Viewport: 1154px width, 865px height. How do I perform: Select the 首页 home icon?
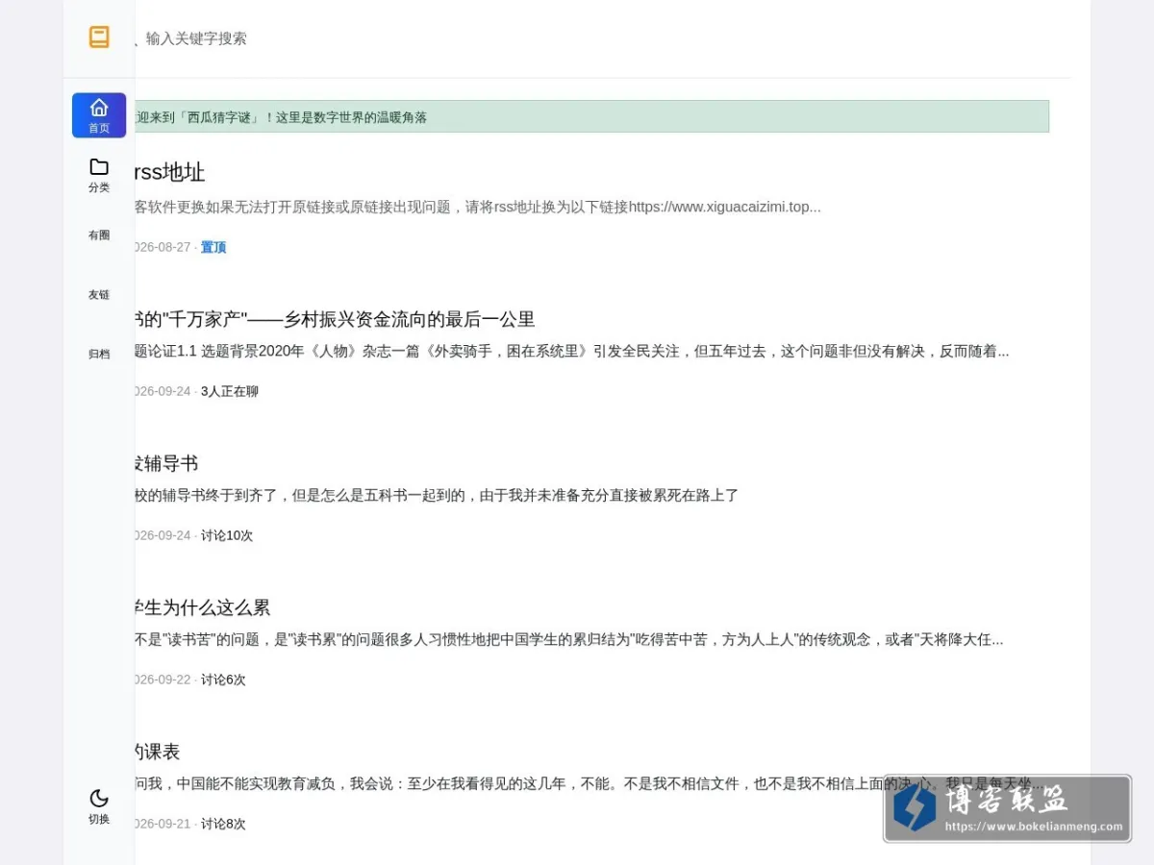click(x=99, y=115)
